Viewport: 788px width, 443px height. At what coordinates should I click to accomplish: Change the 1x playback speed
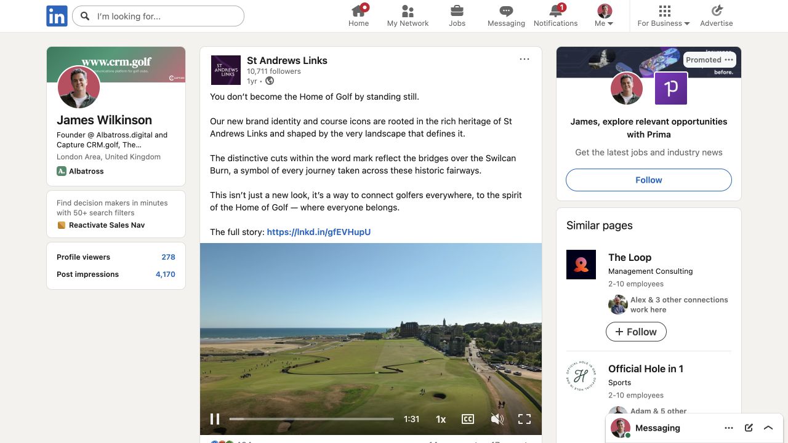pyautogui.click(x=441, y=419)
